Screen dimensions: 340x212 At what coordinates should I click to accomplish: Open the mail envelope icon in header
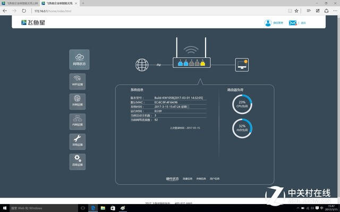click(292, 23)
